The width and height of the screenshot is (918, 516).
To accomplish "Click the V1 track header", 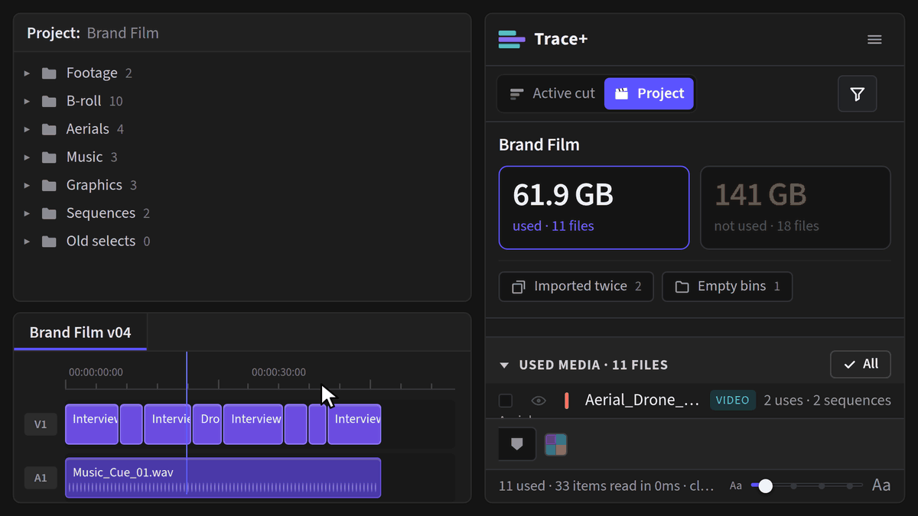I will click(x=41, y=424).
